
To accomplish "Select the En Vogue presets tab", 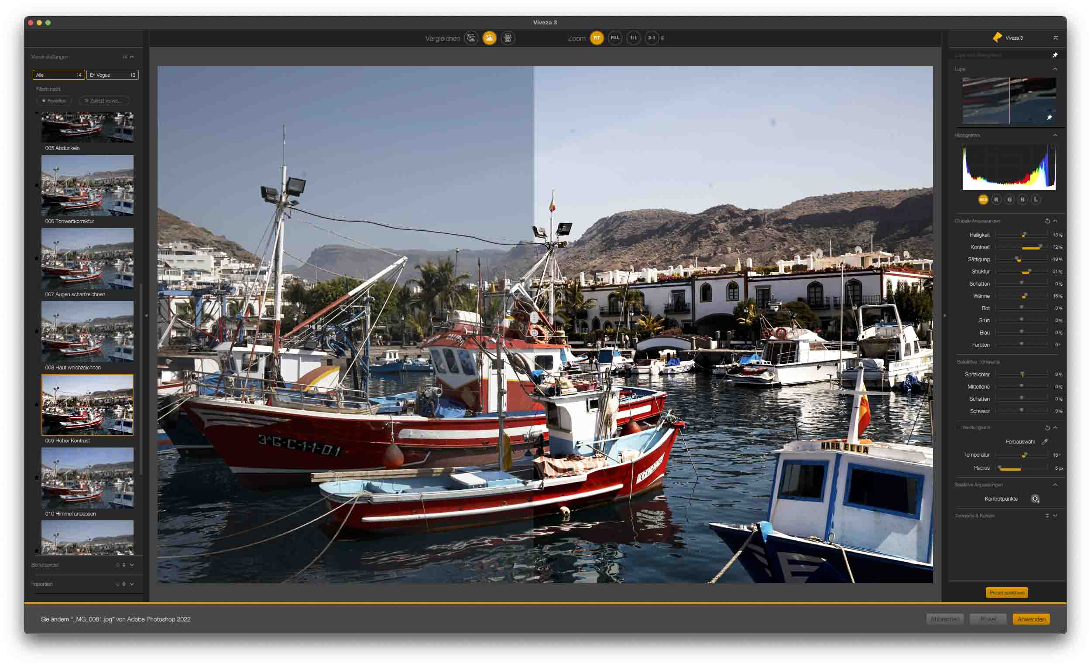I will (113, 75).
